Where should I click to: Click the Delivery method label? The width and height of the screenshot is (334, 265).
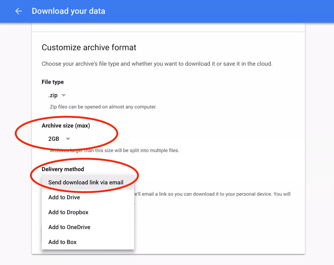click(x=63, y=169)
